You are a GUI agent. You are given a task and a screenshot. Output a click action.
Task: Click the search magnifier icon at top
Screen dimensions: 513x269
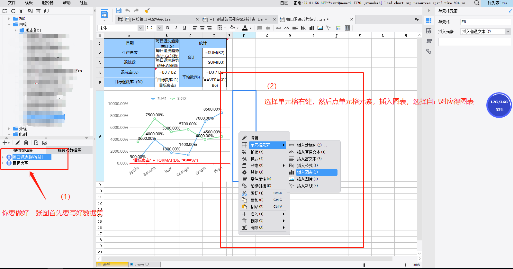(x=477, y=3)
